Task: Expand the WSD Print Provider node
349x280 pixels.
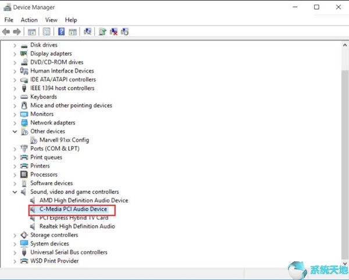Action: click(x=15, y=261)
